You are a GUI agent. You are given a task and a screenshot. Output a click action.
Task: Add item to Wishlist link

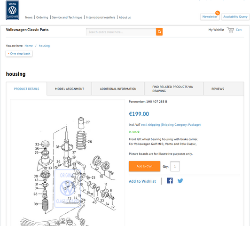point(142,181)
